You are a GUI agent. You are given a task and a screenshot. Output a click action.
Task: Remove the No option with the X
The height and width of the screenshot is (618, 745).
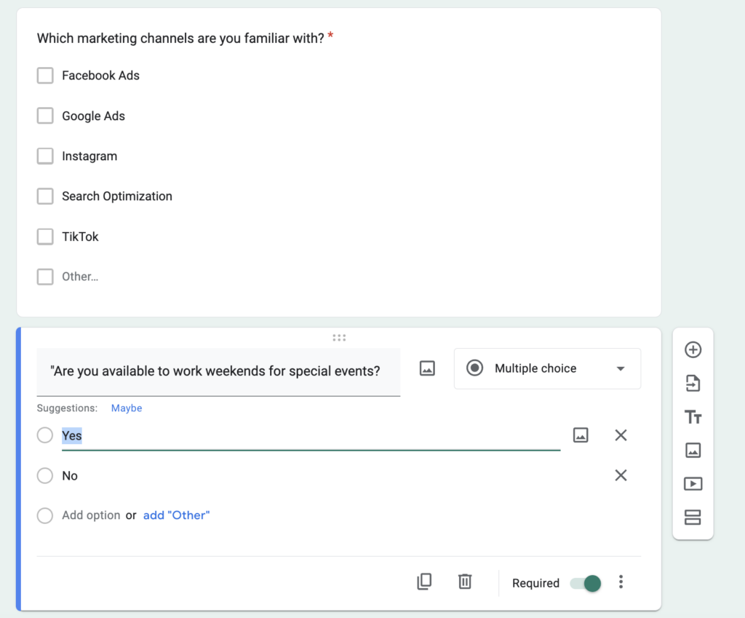[621, 475]
